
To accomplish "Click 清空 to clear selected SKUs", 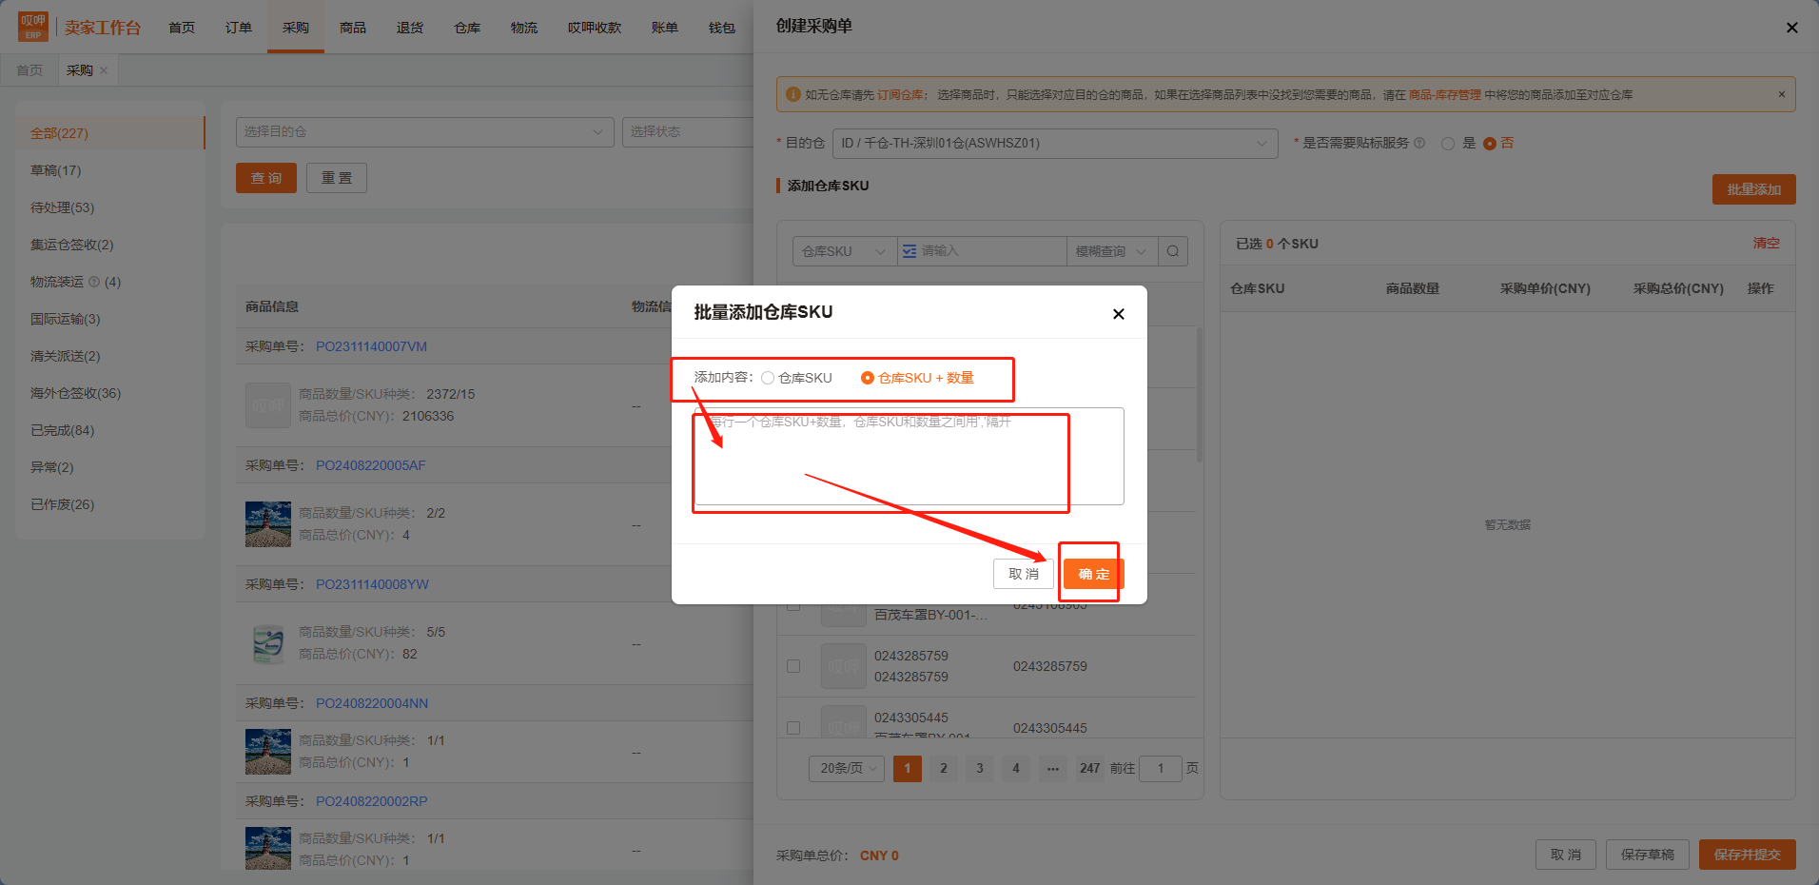I will point(1767,244).
